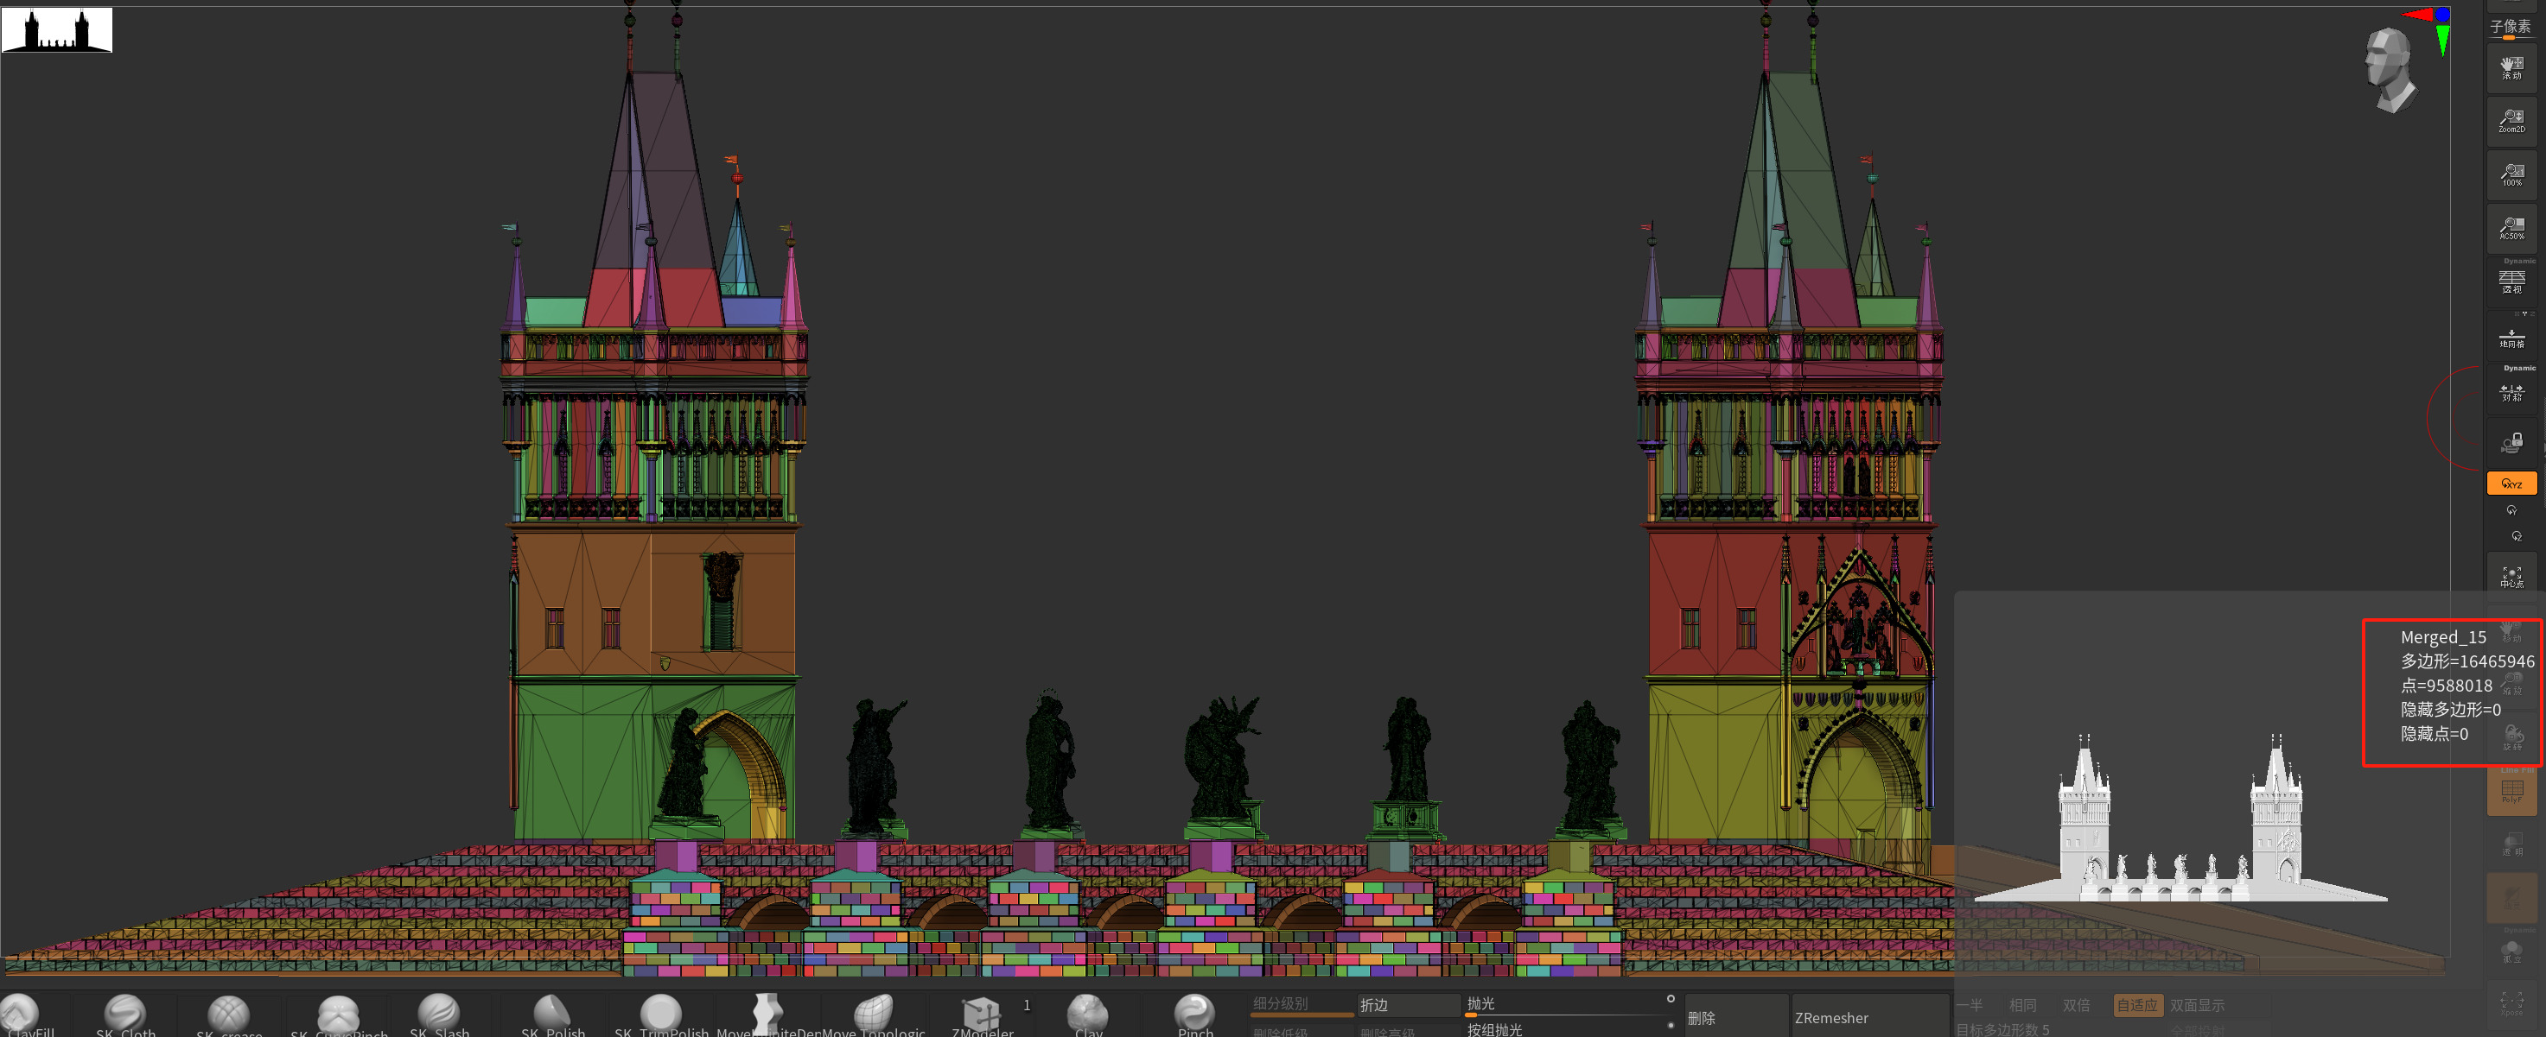Click the 点=9588018 point count
The width and height of the screenshot is (2546, 1037).
[2446, 686]
